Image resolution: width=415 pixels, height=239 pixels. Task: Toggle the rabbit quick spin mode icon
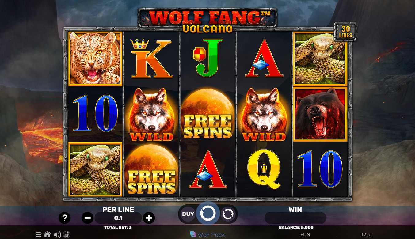pos(67,235)
